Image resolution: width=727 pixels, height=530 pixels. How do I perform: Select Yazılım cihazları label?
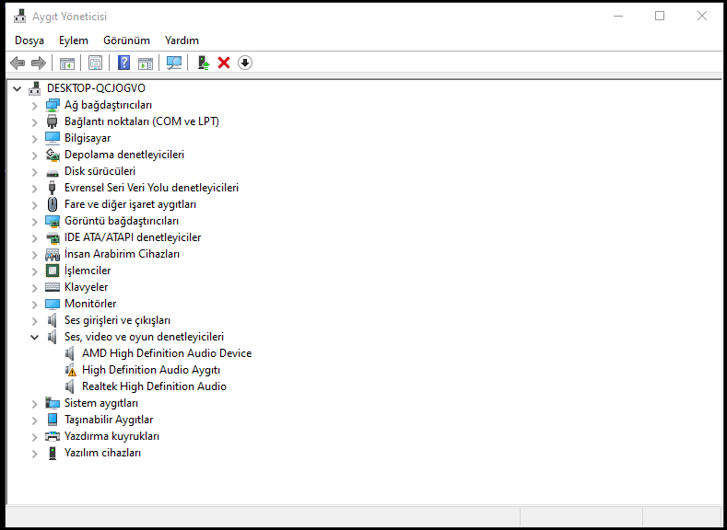click(102, 453)
